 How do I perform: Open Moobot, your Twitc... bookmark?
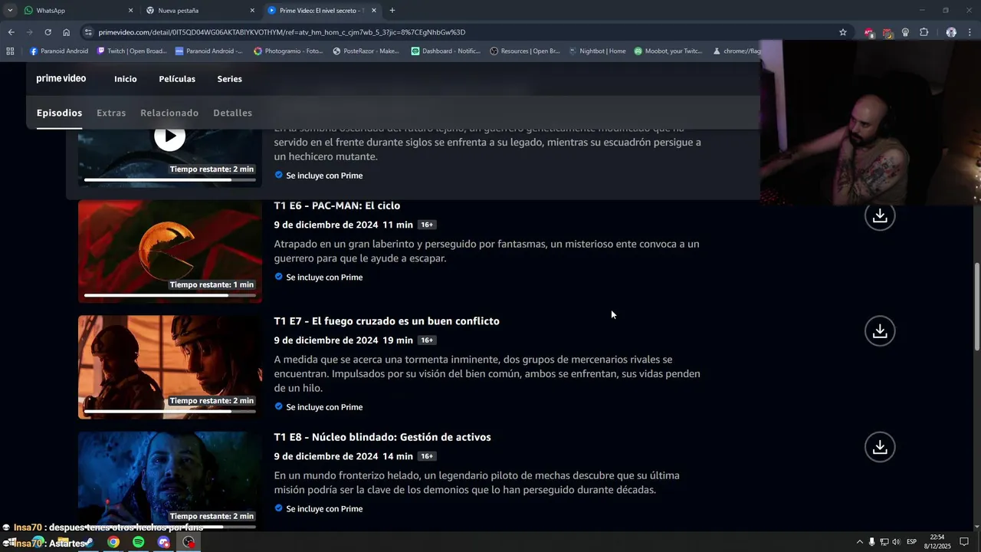(x=668, y=51)
